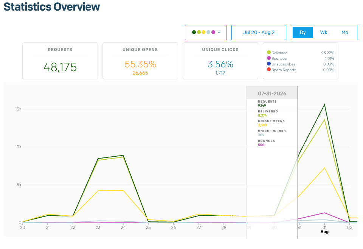Click the x-axis date label 27
363x249 pixels.
tap(199, 227)
